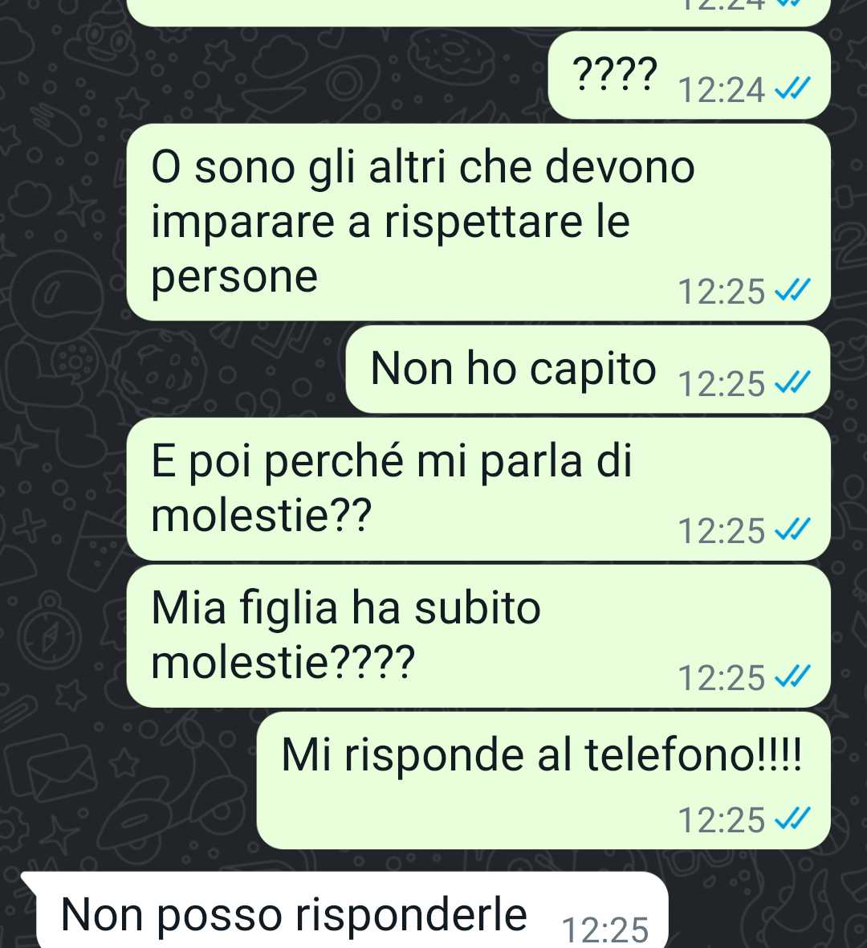Select the 'Mi risponde al telefono!!!!' message
The width and height of the screenshot is (867, 948).
coord(543,781)
